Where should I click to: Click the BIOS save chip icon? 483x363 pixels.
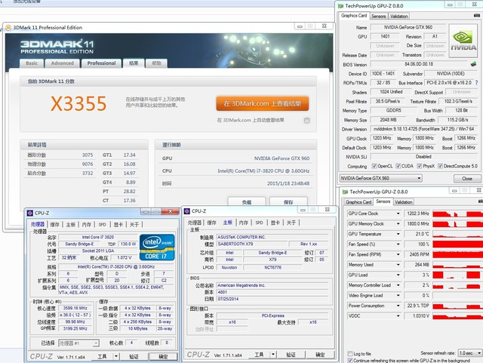(x=473, y=64)
